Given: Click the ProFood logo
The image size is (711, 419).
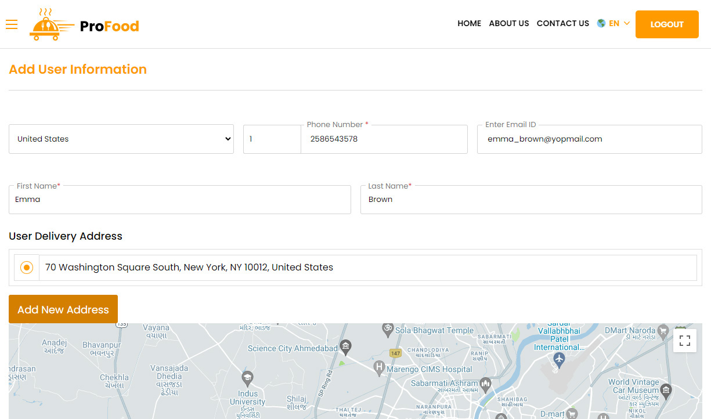Looking at the screenshot, I should click(x=84, y=24).
